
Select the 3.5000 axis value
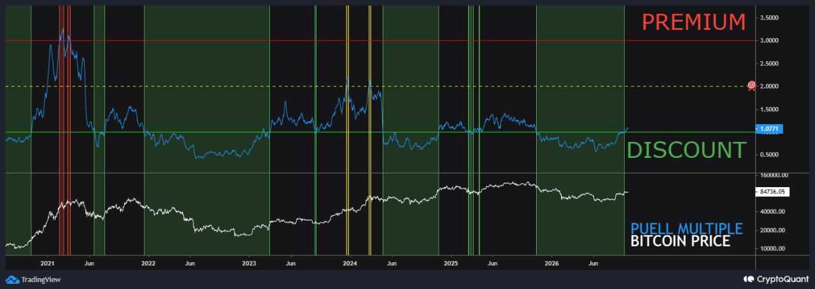coord(769,18)
